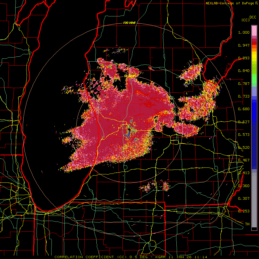Click the 50 NMI range ring label

click(x=129, y=76)
